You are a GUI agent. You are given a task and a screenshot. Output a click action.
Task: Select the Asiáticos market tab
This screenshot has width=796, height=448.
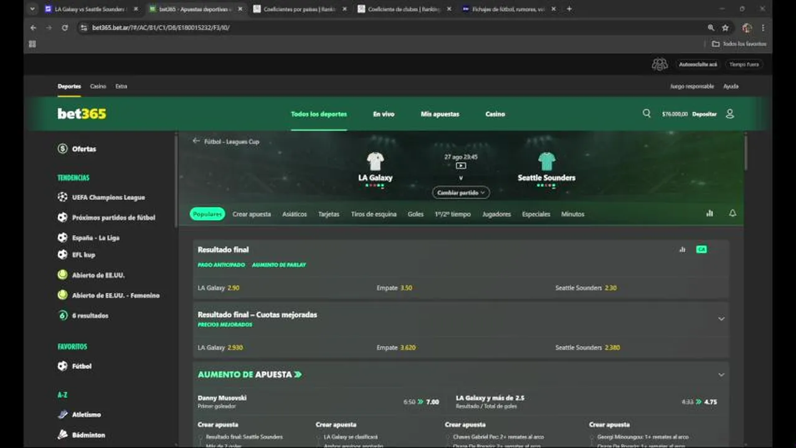coord(295,214)
